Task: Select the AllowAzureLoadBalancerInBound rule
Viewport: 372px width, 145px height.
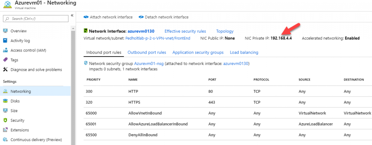Action: pos(228,124)
